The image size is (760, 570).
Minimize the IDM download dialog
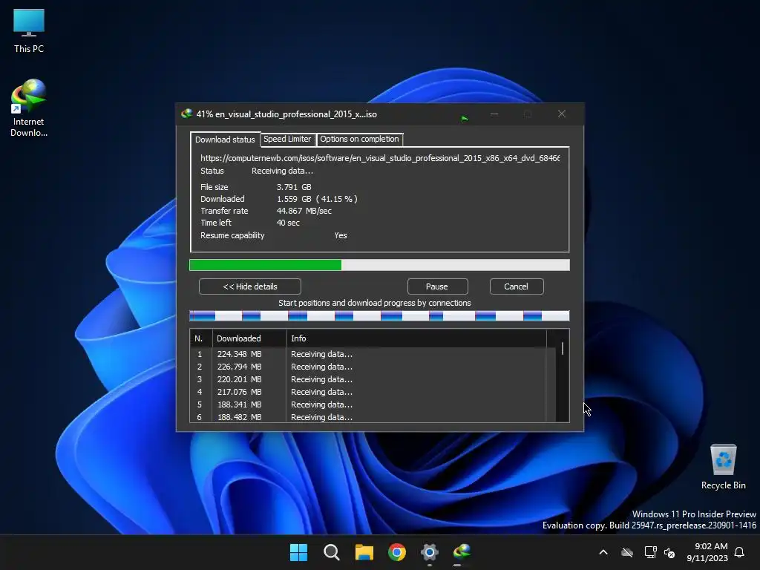494,114
